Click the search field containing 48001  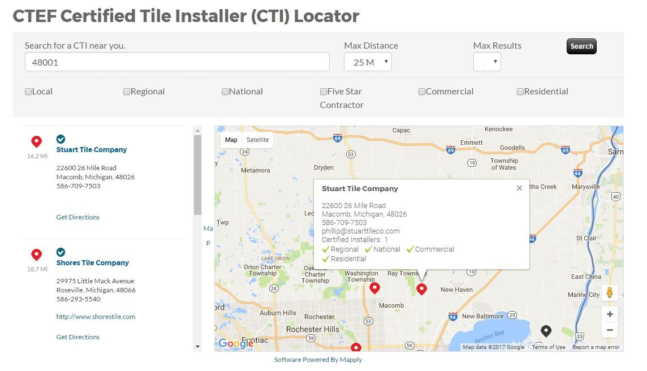[x=177, y=62]
